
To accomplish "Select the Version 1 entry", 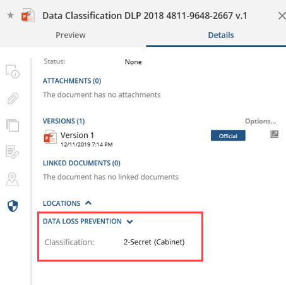I will click(x=77, y=136).
